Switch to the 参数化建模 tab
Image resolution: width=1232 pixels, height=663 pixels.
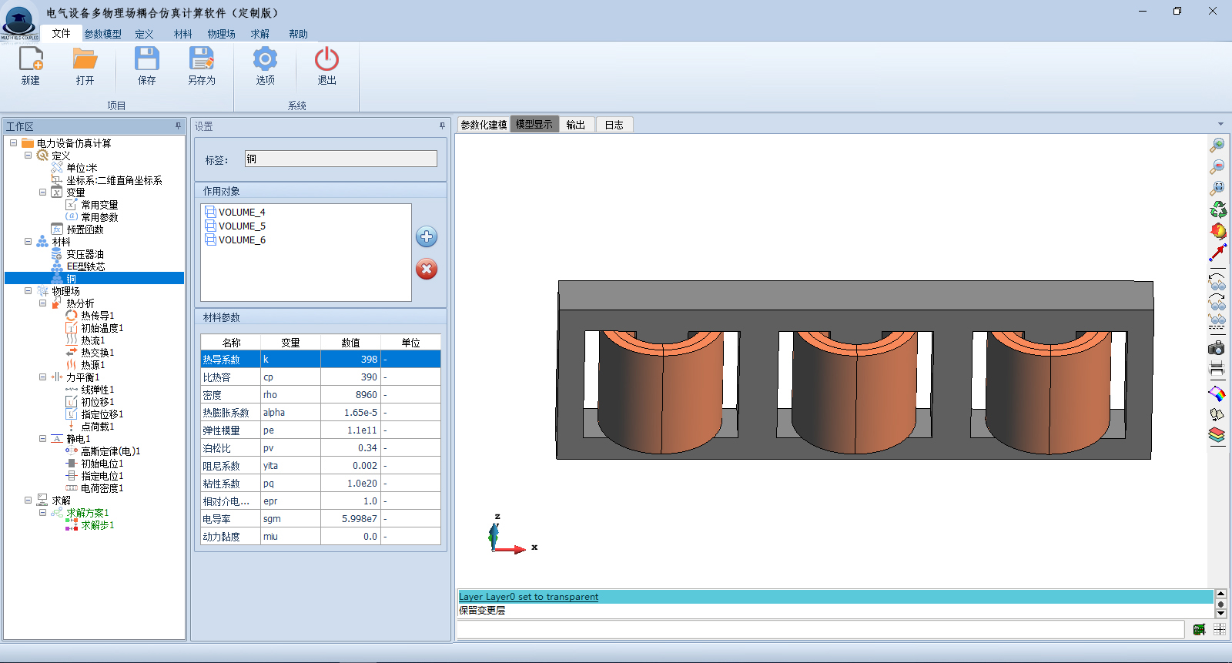click(484, 125)
